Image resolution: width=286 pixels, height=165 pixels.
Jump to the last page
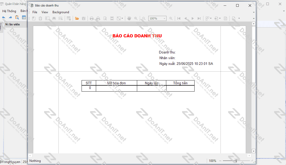(199, 18)
